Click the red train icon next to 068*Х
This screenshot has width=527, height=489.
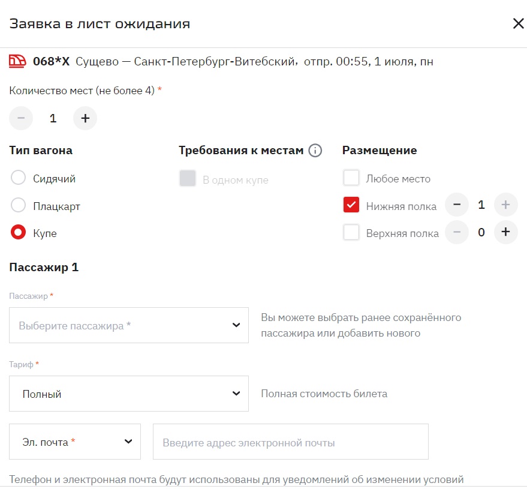pos(18,61)
